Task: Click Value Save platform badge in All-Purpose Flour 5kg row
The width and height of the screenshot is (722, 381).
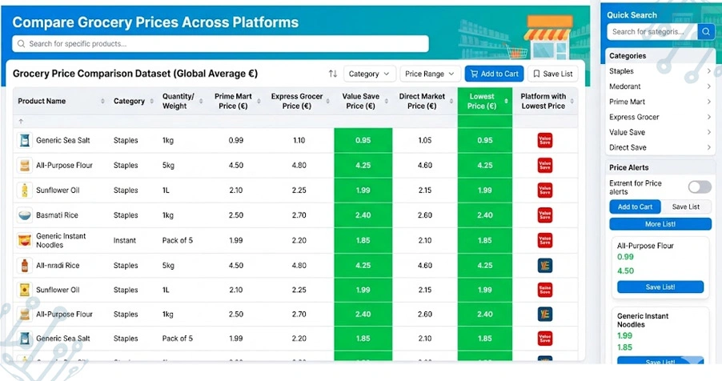Action: [545, 166]
